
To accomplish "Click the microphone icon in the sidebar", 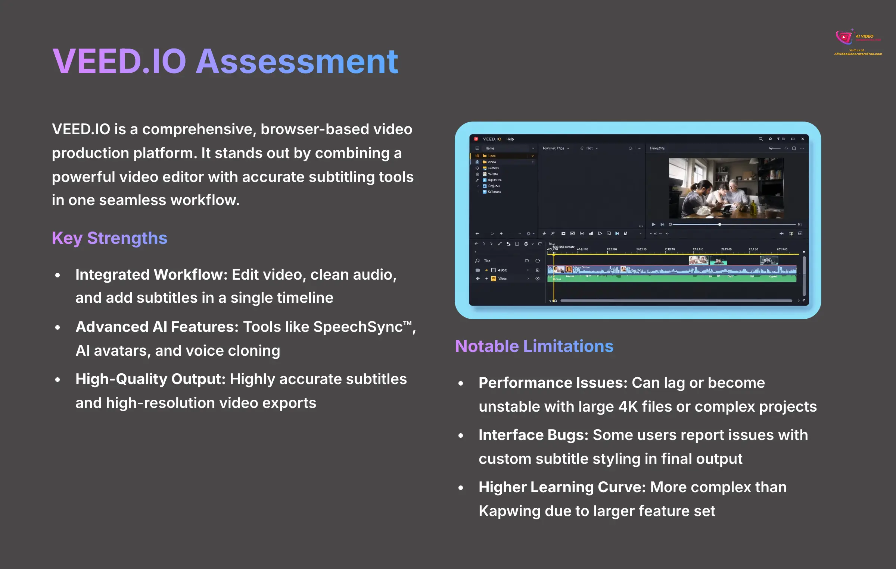I will click(477, 180).
